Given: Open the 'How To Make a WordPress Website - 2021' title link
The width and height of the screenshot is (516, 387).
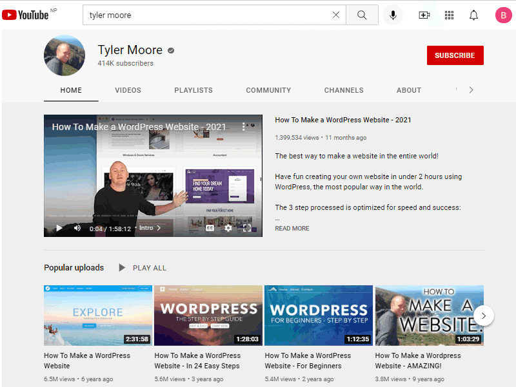Looking at the screenshot, I should pyautogui.click(x=343, y=120).
